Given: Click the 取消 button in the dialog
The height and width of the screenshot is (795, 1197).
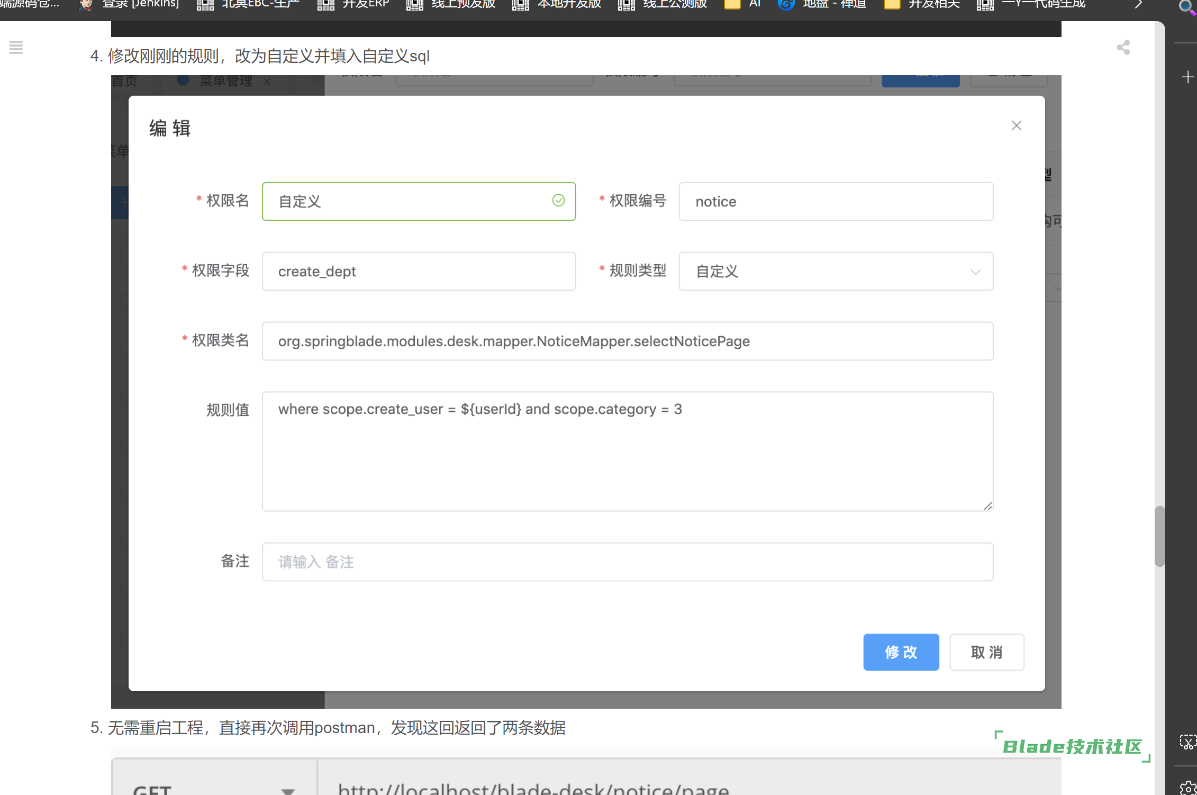Looking at the screenshot, I should click(x=986, y=652).
